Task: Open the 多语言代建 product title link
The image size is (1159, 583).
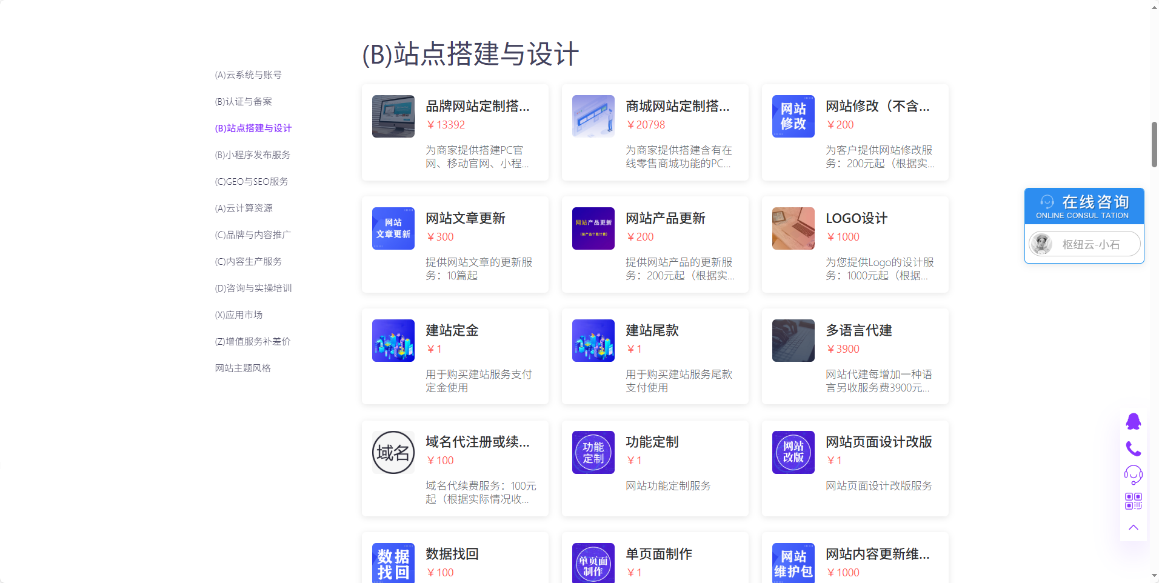Action: pyautogui.click(x=858, y=330)
